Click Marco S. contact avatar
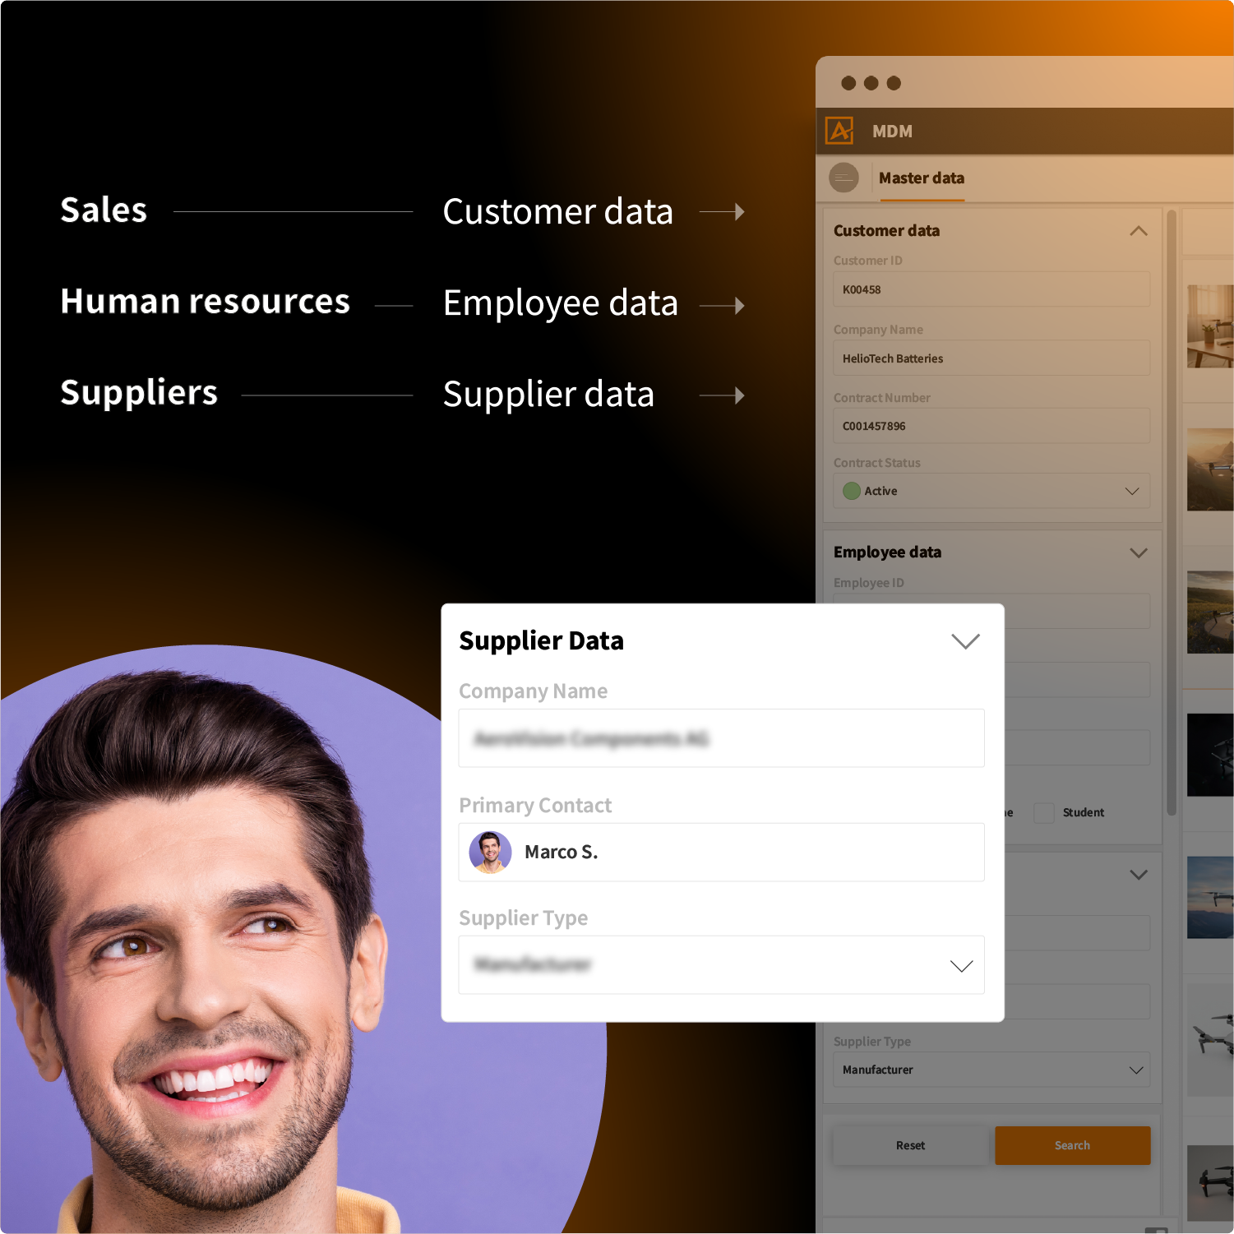 coord(490,853)
